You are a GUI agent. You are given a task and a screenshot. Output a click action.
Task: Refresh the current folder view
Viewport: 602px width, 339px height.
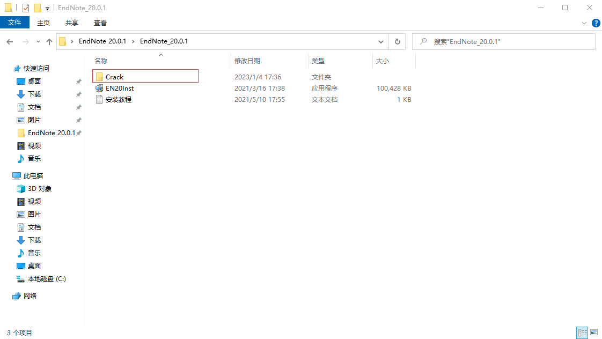coord(398,41)
